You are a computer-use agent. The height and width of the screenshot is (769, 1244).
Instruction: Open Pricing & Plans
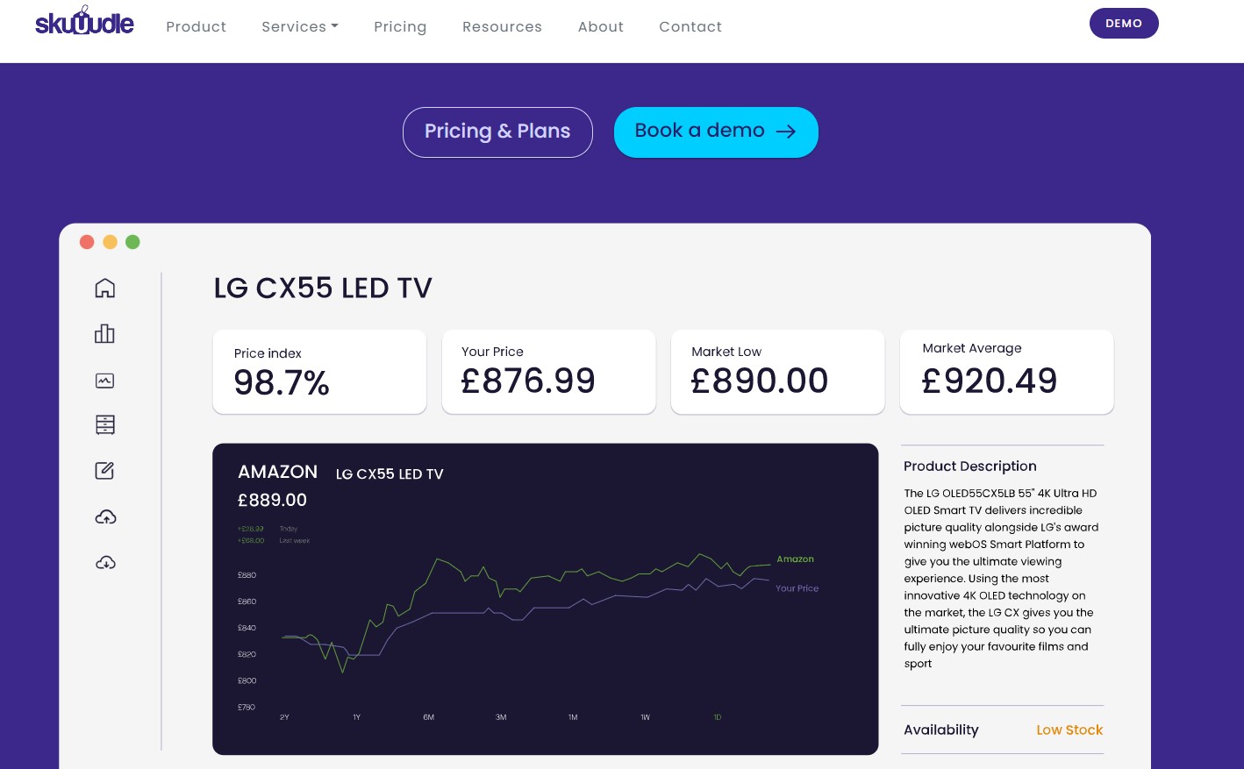tap(497, 132)
